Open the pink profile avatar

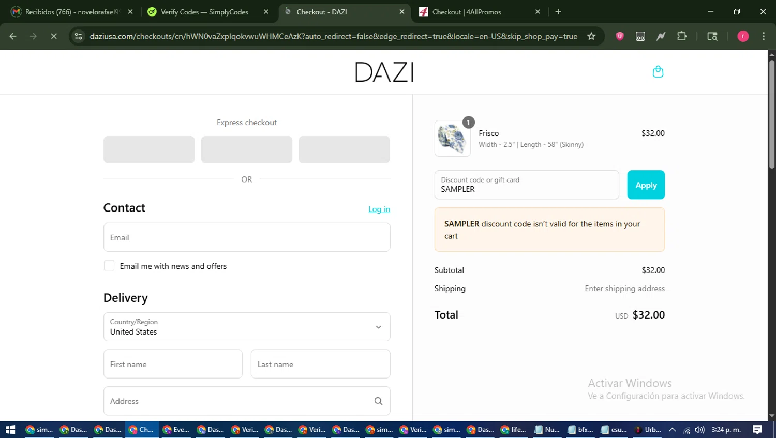pos(743,36)
